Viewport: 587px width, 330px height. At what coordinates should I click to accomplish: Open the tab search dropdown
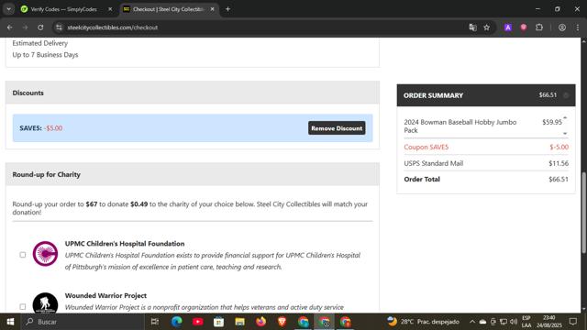point(8,9)
